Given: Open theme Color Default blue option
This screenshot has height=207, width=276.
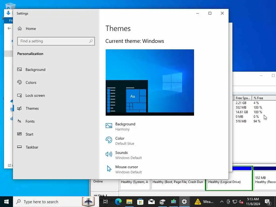Looking at the screenshot, I should 120,141.
